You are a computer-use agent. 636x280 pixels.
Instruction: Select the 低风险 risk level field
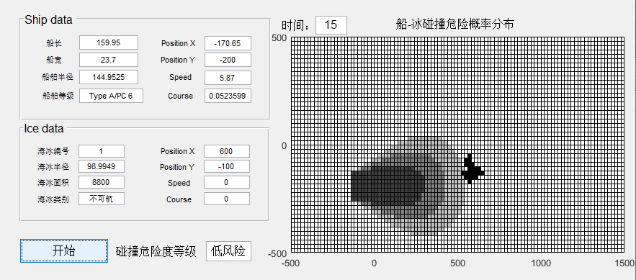click(x=229, y=251)
